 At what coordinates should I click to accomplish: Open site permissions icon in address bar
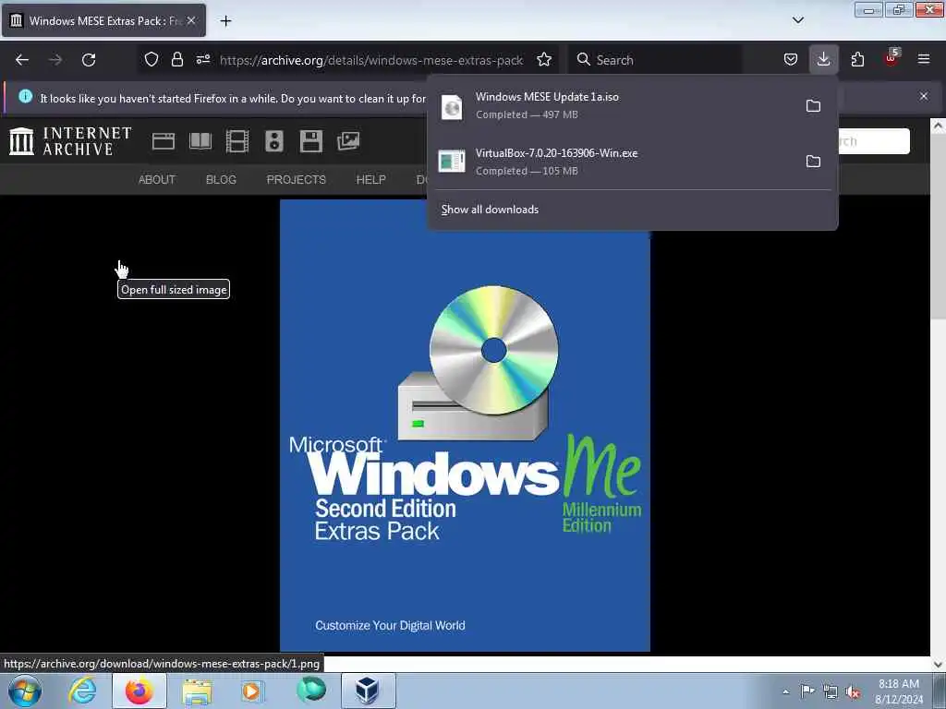coord(202,59)
